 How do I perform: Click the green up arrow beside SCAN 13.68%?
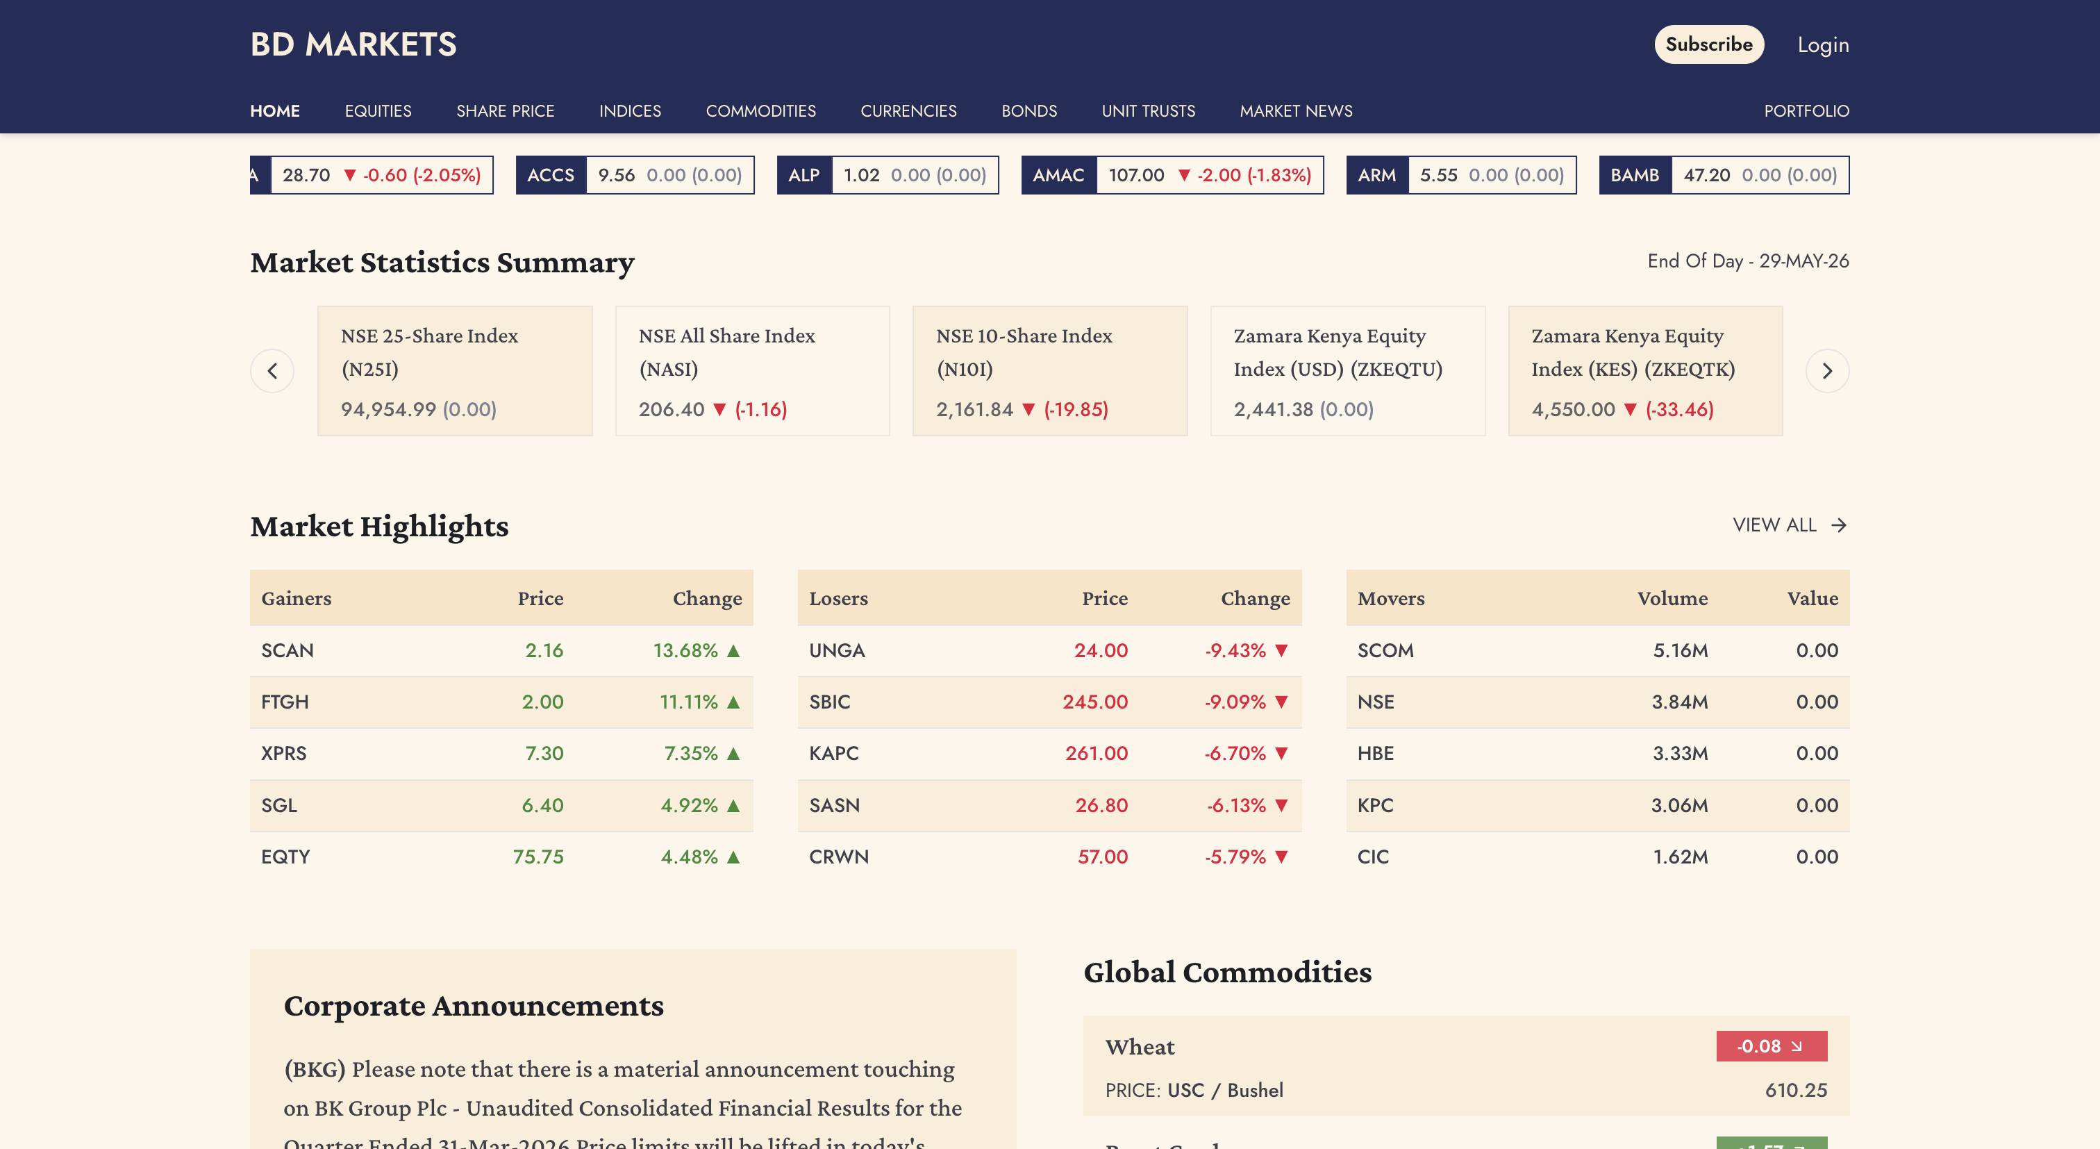tap(733, 651)
